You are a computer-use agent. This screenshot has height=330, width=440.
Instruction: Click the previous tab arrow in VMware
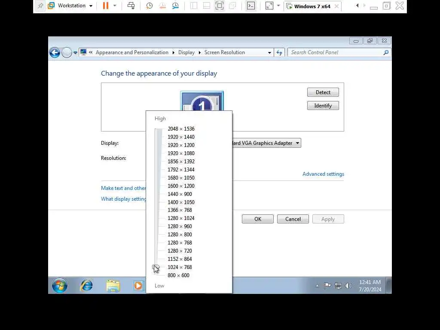(x=357, y=6)
